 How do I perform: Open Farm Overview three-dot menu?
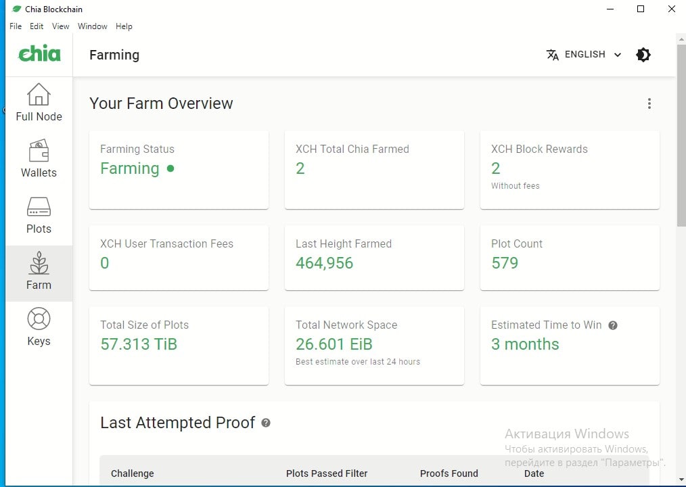point(649,103)
